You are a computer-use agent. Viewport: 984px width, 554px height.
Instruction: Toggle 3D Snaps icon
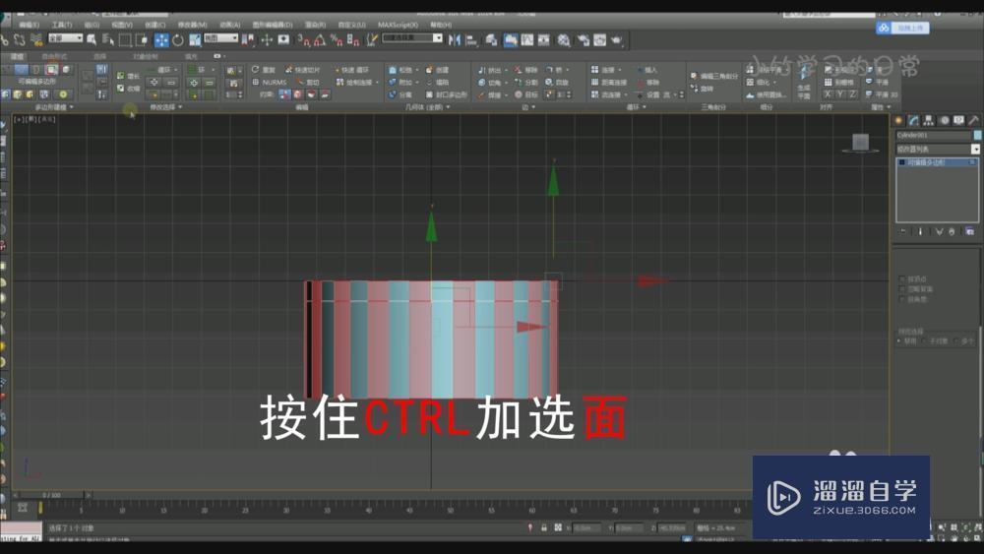(x=304, y=40)
